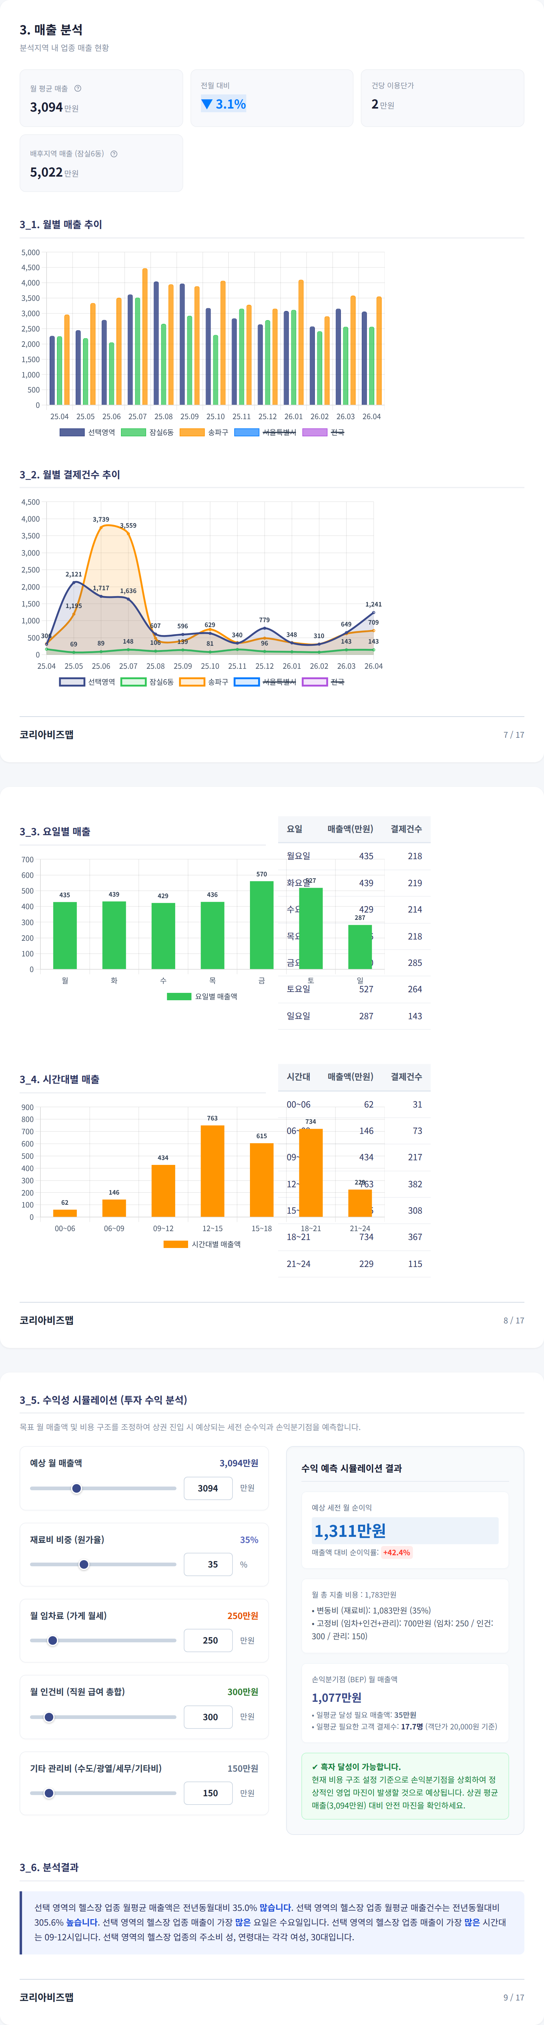Enable 서울특별시 legend in 월별 결제건수 추이 chart
544x2025 pixels.
tap(265, 682)
